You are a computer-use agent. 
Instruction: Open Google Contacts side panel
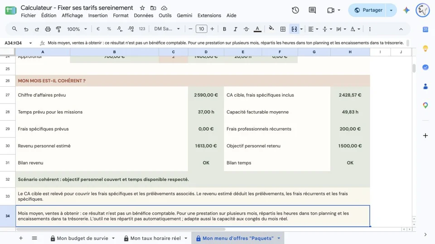point(425,87)
